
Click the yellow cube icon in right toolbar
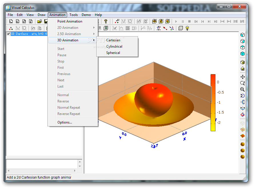pyautogui.click(x=243, y=62)
